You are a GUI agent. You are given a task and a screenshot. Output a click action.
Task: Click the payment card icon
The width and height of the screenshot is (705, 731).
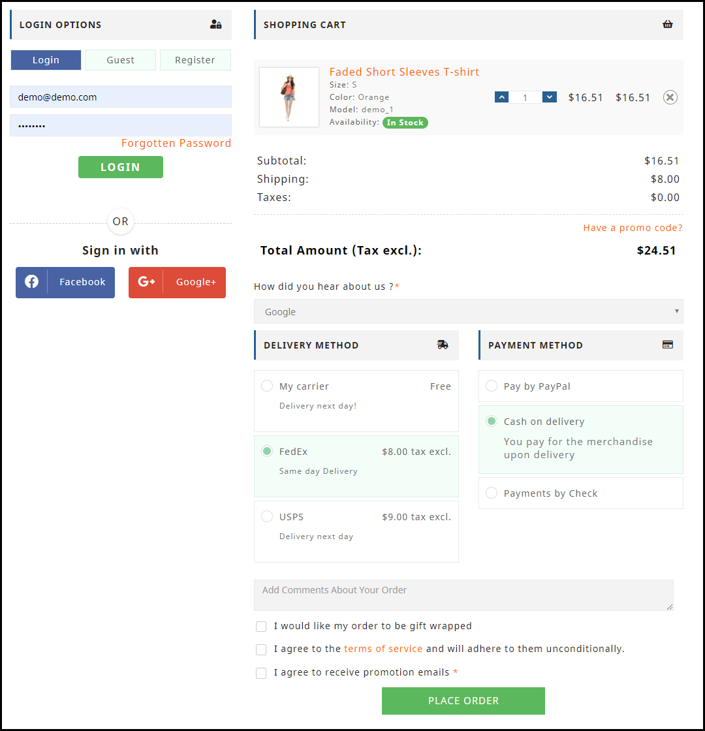point(667,345)
